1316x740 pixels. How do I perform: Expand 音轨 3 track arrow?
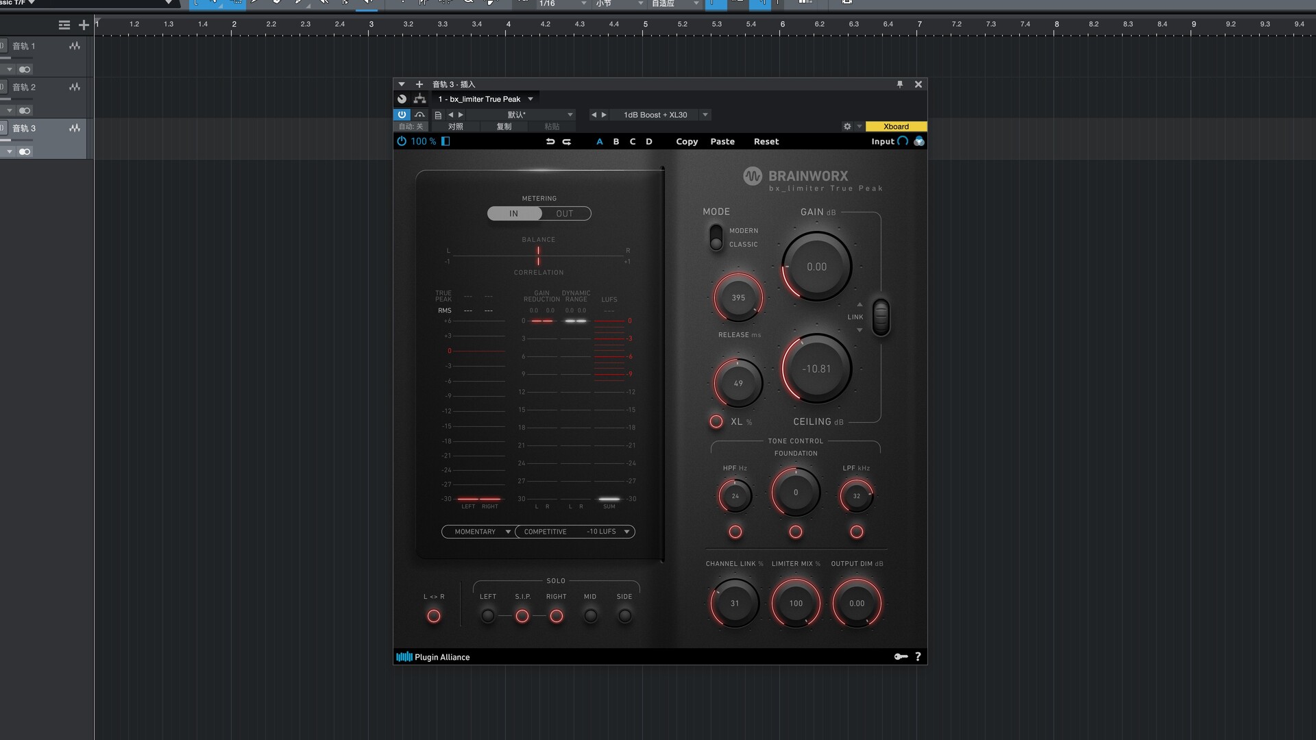coord(10,151)
